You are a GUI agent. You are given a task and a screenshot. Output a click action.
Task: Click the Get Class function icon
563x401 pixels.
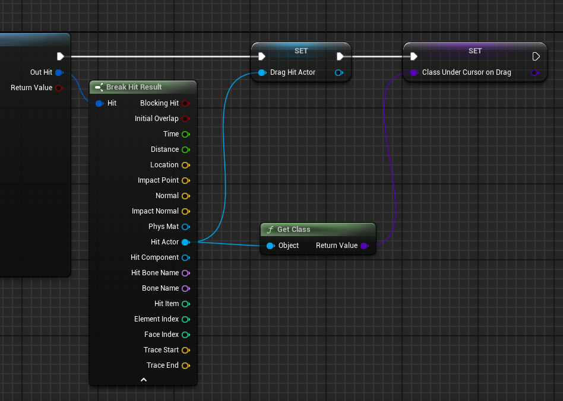[270, 230]
